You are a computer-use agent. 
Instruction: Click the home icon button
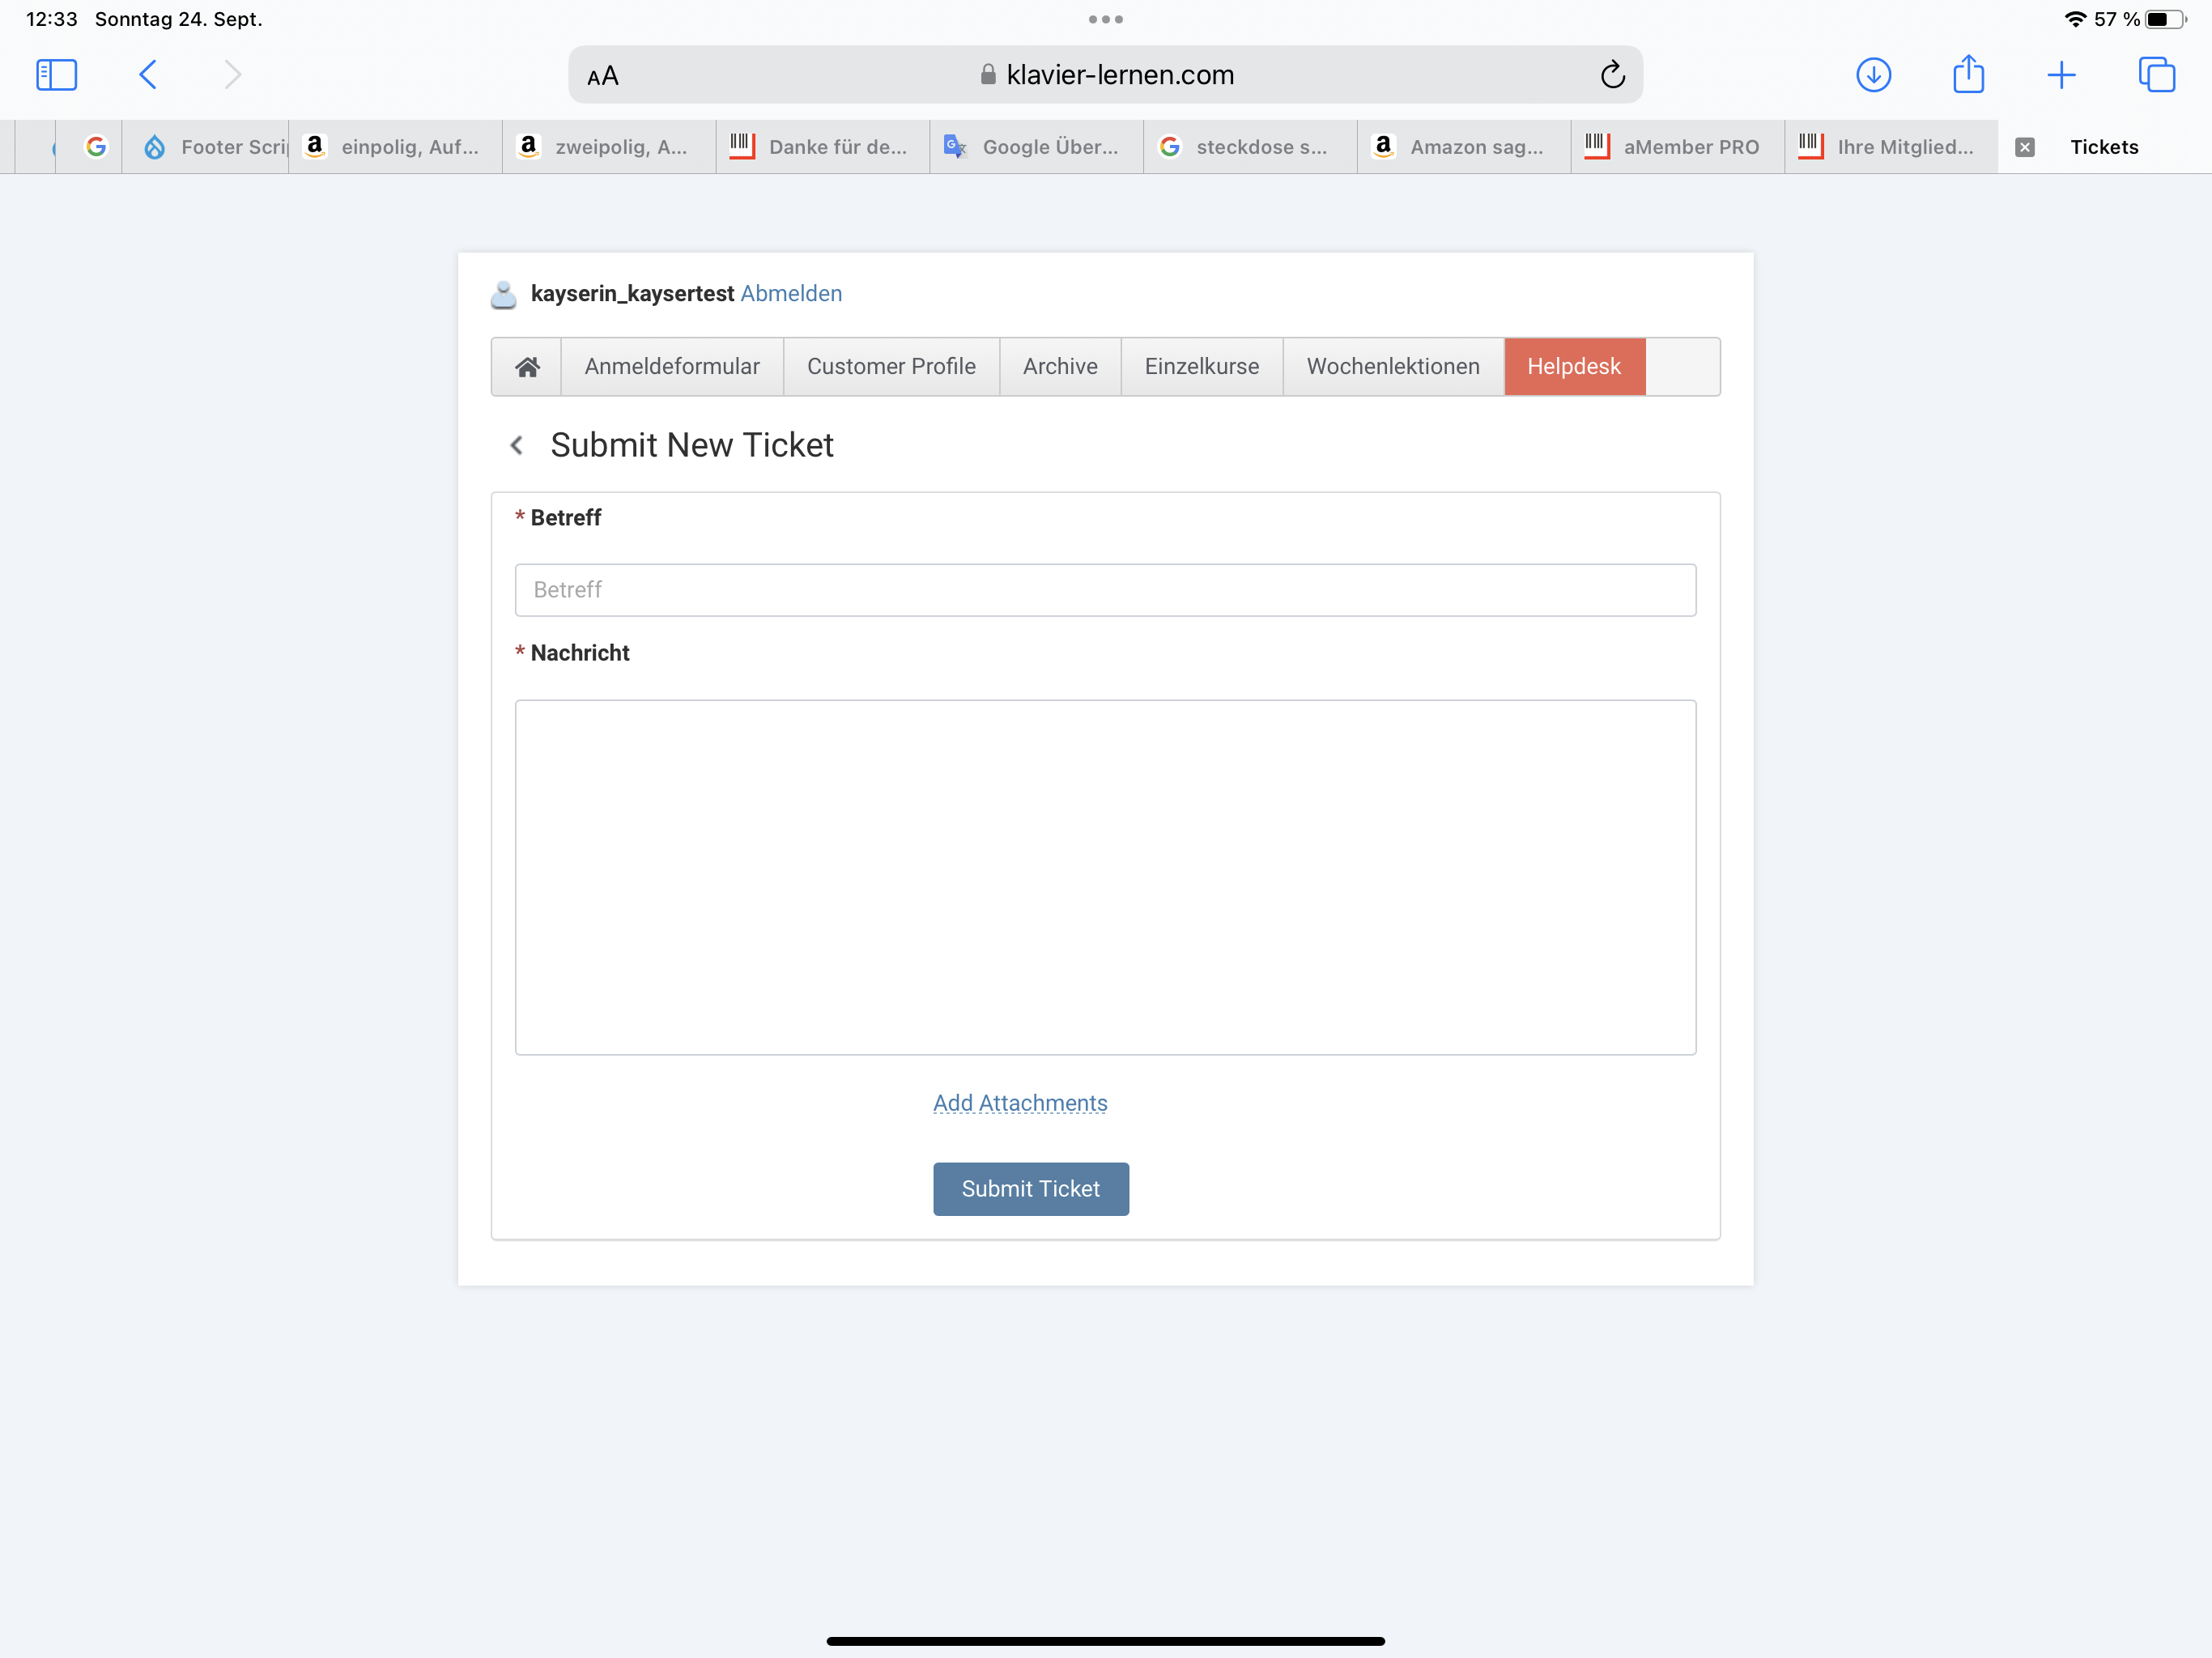point(528,366)
